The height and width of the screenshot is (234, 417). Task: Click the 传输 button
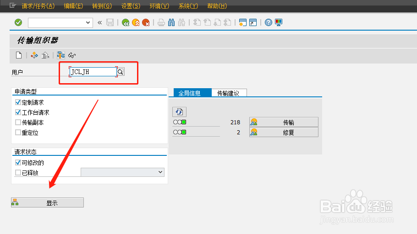[284, 122]
